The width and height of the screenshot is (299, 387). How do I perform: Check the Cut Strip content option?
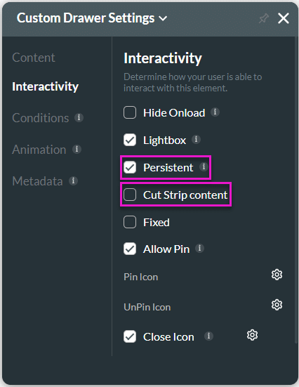[x=130, y=195]
